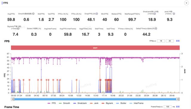The image size is (191, 109).
Task: Click the blue time range slider bar
Action: coord(95,99)
